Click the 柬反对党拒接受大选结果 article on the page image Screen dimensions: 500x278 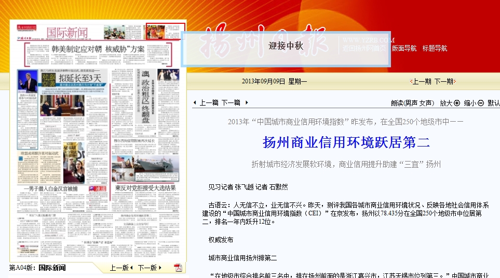(145, 188)
